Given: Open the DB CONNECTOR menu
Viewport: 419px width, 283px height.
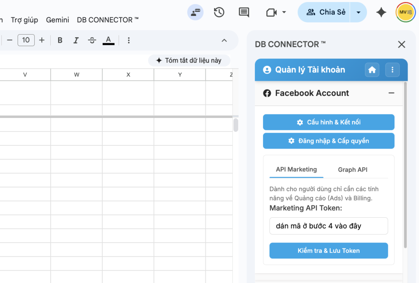Looking at the screenshot, I should click(108, 20).
